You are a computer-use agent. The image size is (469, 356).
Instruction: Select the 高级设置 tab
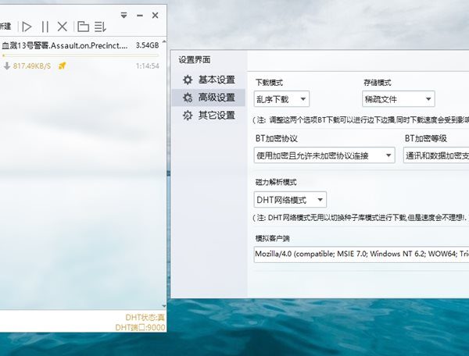208,98
